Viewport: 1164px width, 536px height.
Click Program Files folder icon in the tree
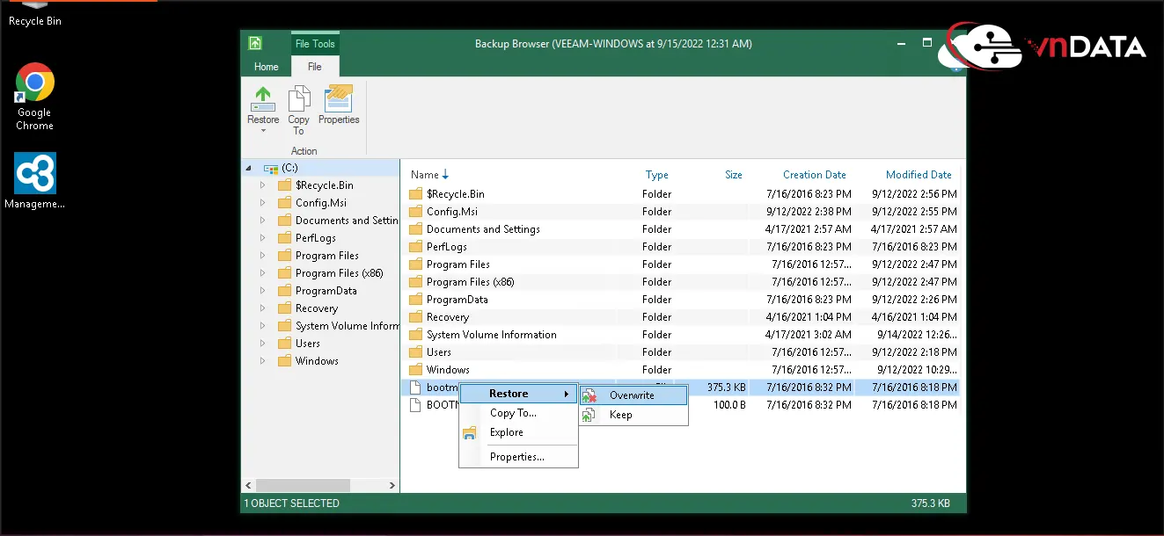[284, 256]
